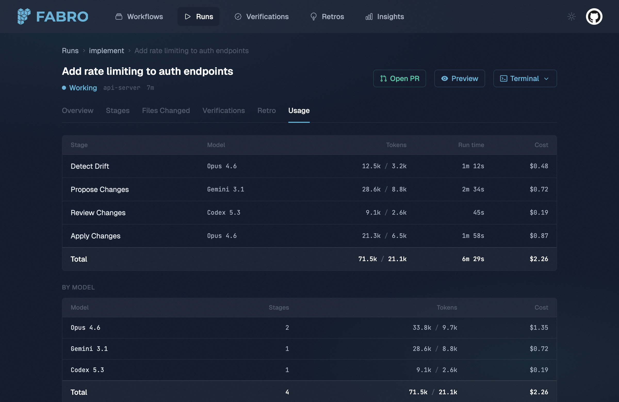619x402 pixels.
Task: Open the implement breadcrumb link
Action: [106, 51]
